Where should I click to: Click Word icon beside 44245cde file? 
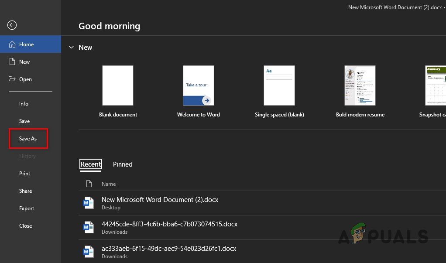(89, 227)
